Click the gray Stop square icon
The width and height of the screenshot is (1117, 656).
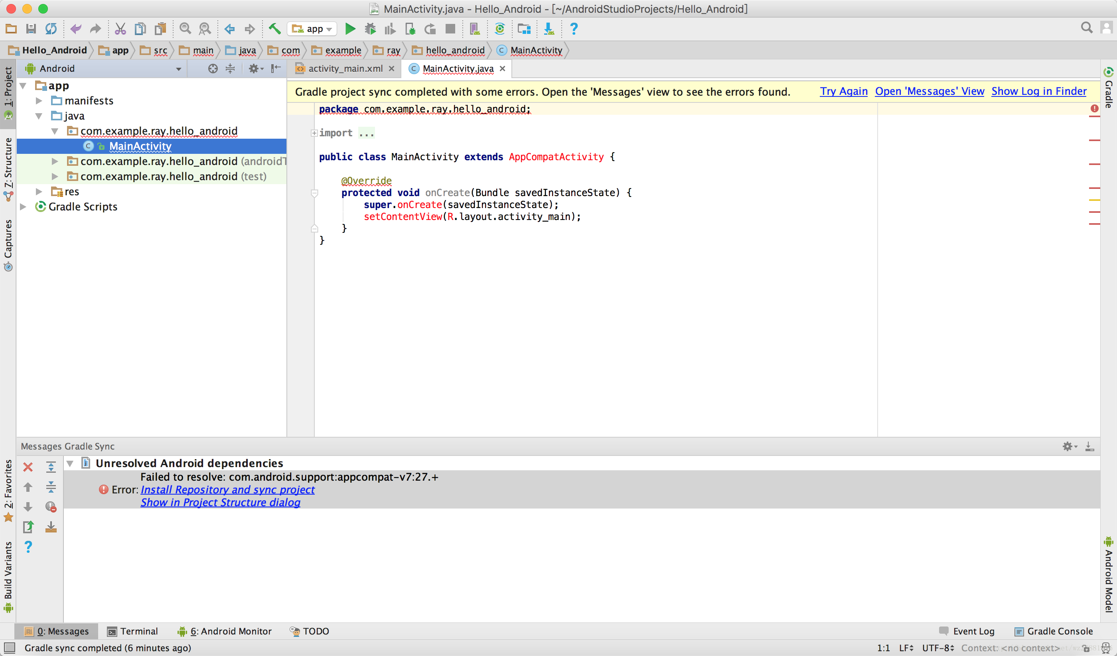click(x=450, y=29)
